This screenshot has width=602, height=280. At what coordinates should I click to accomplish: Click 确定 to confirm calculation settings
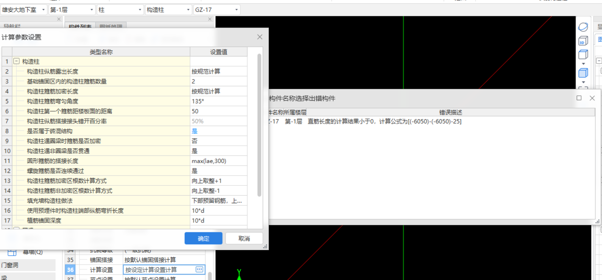203,238
